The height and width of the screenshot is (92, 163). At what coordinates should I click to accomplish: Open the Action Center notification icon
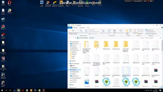click(x=160, y=90)
